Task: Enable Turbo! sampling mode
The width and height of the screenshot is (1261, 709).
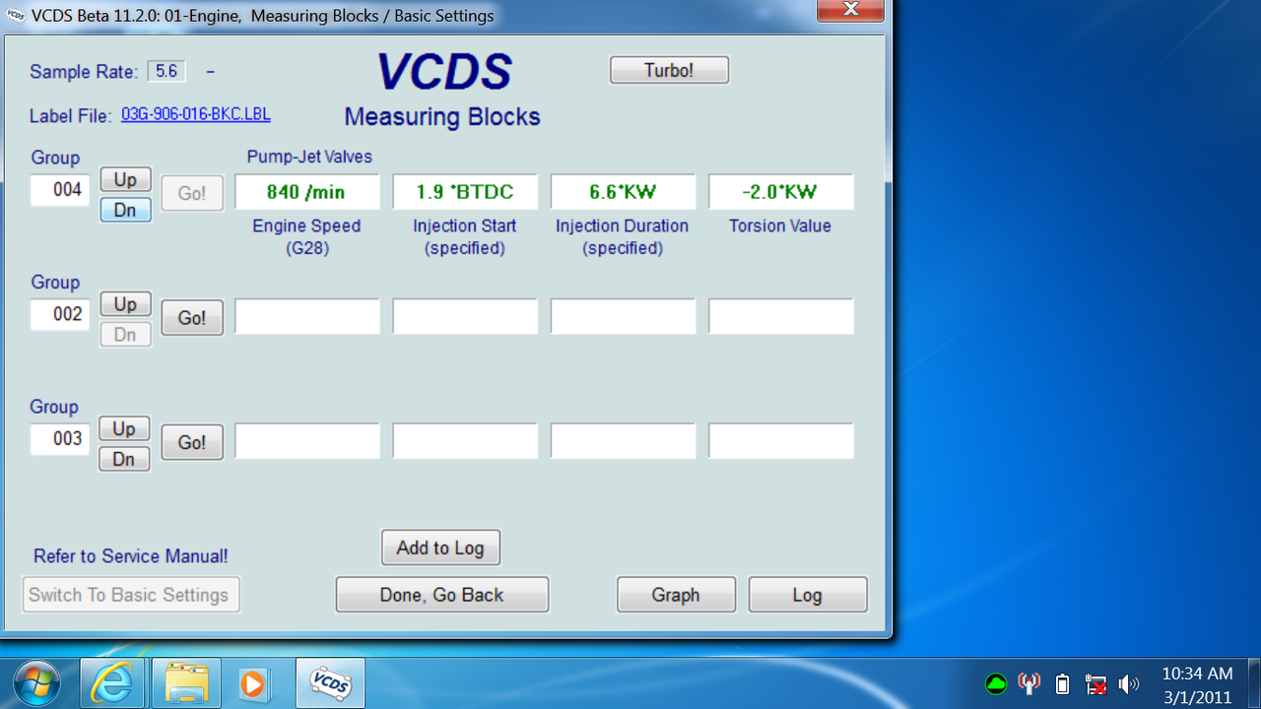Action: pyautogui.click(x=670, y=70)
